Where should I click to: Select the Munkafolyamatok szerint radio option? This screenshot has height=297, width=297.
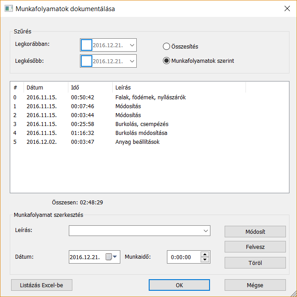coord(166,61)
